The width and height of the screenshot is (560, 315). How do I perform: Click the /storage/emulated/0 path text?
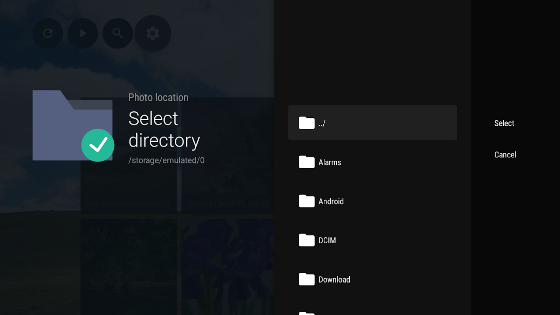(167, 160)
